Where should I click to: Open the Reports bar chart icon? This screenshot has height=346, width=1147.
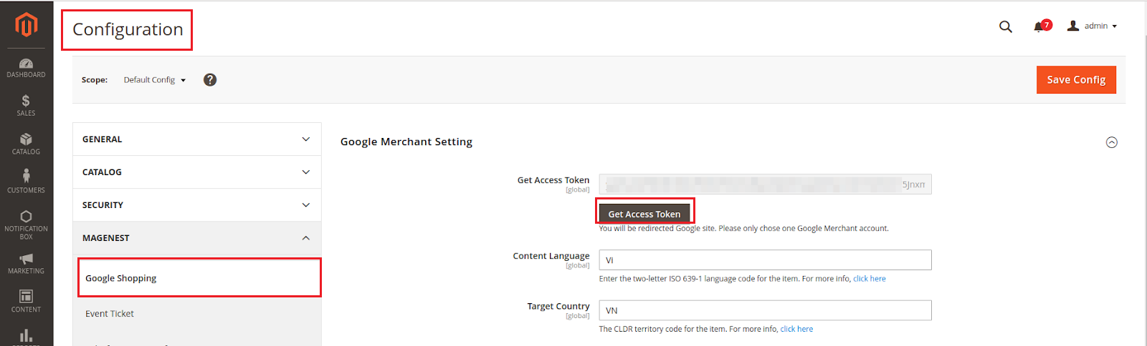(26, 336)
